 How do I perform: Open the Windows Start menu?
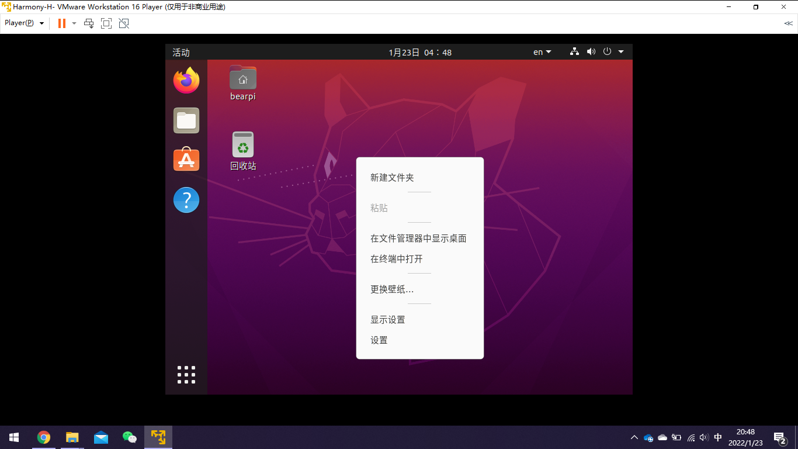click(14, 437)
